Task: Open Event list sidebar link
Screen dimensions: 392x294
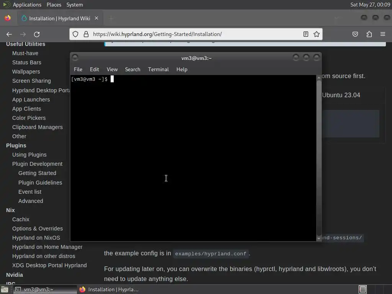Action: tap(30, 192)
